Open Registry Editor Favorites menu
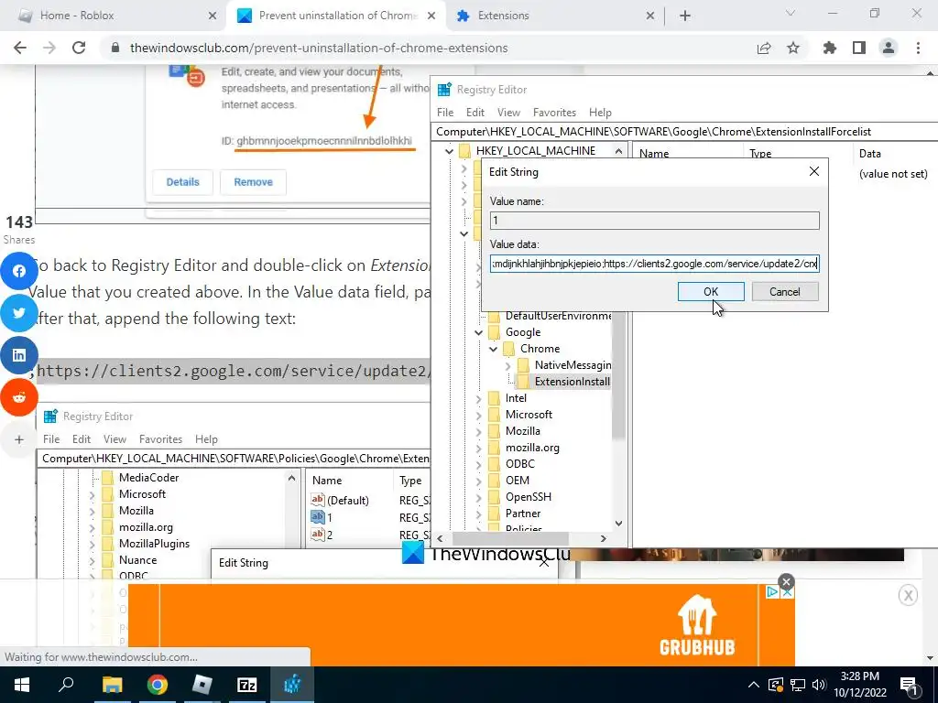This screenshot has width=938, height=703. click(x=554, y=113)
